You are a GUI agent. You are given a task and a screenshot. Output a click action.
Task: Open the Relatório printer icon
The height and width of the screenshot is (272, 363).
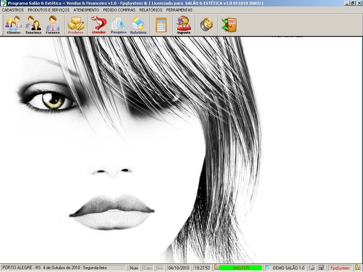click(x=138, y=25)
